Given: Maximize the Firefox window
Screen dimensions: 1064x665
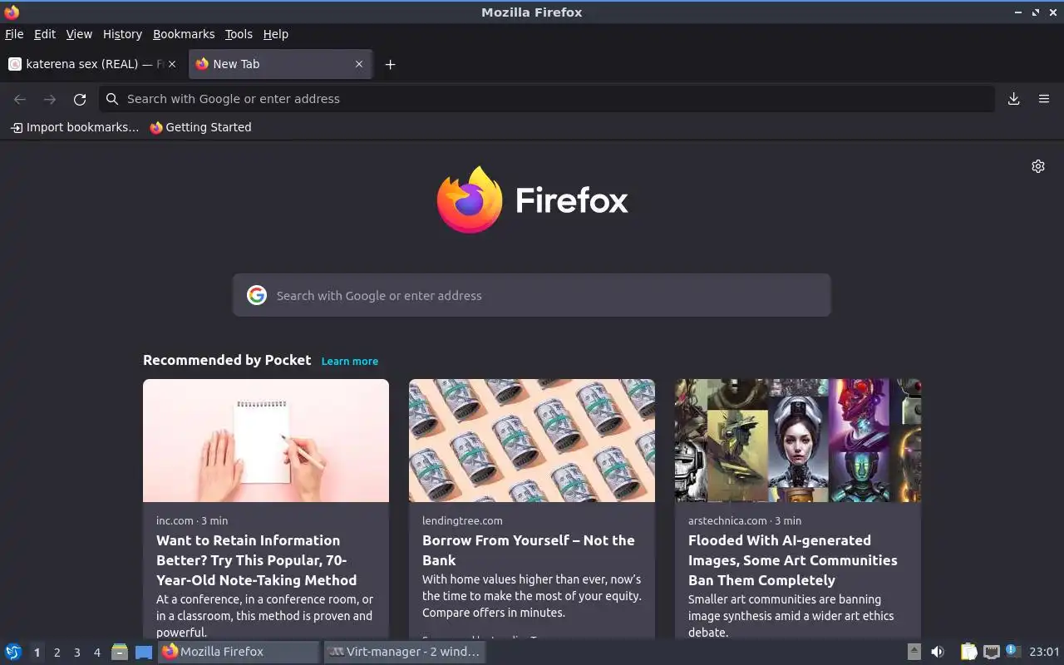Looking at the screenshot, I should pos(1036,12).
